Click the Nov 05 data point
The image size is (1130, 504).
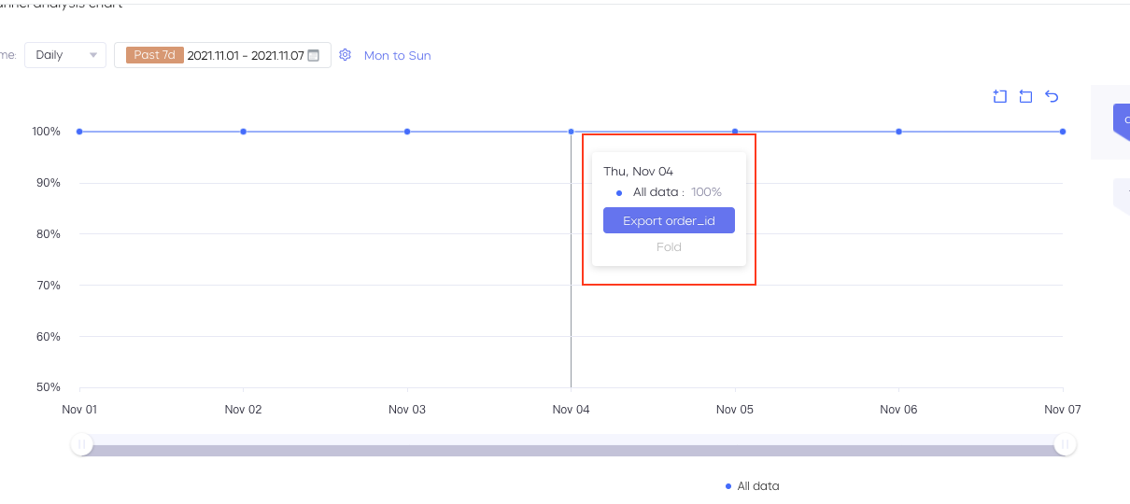point(735,132)
